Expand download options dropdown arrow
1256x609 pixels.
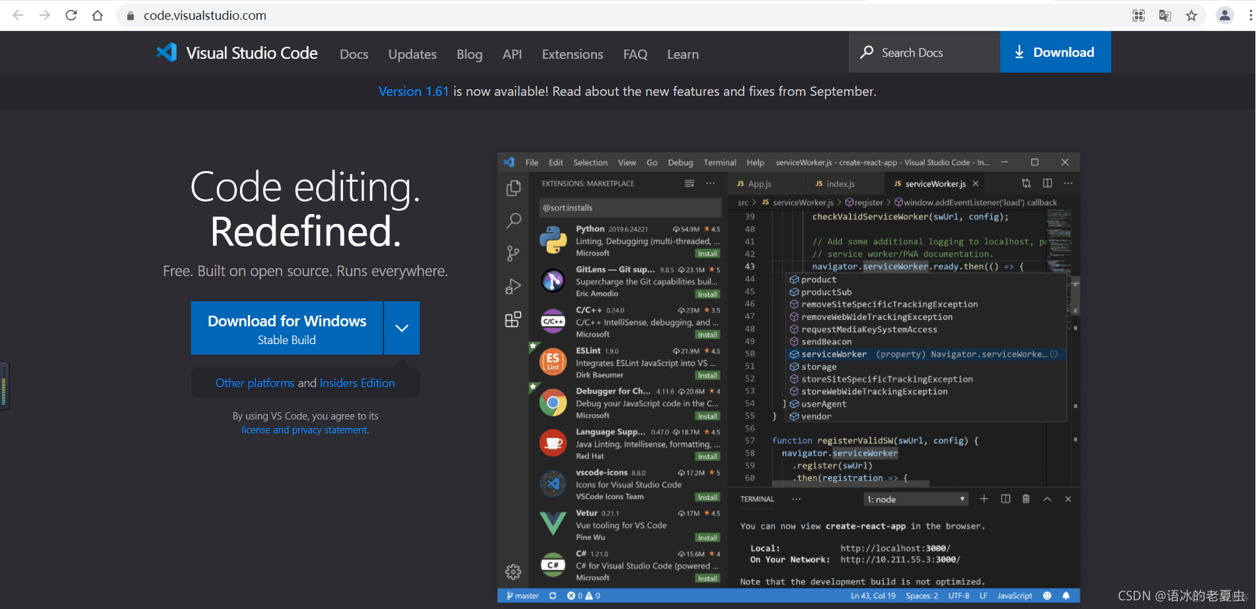[402, 328]
